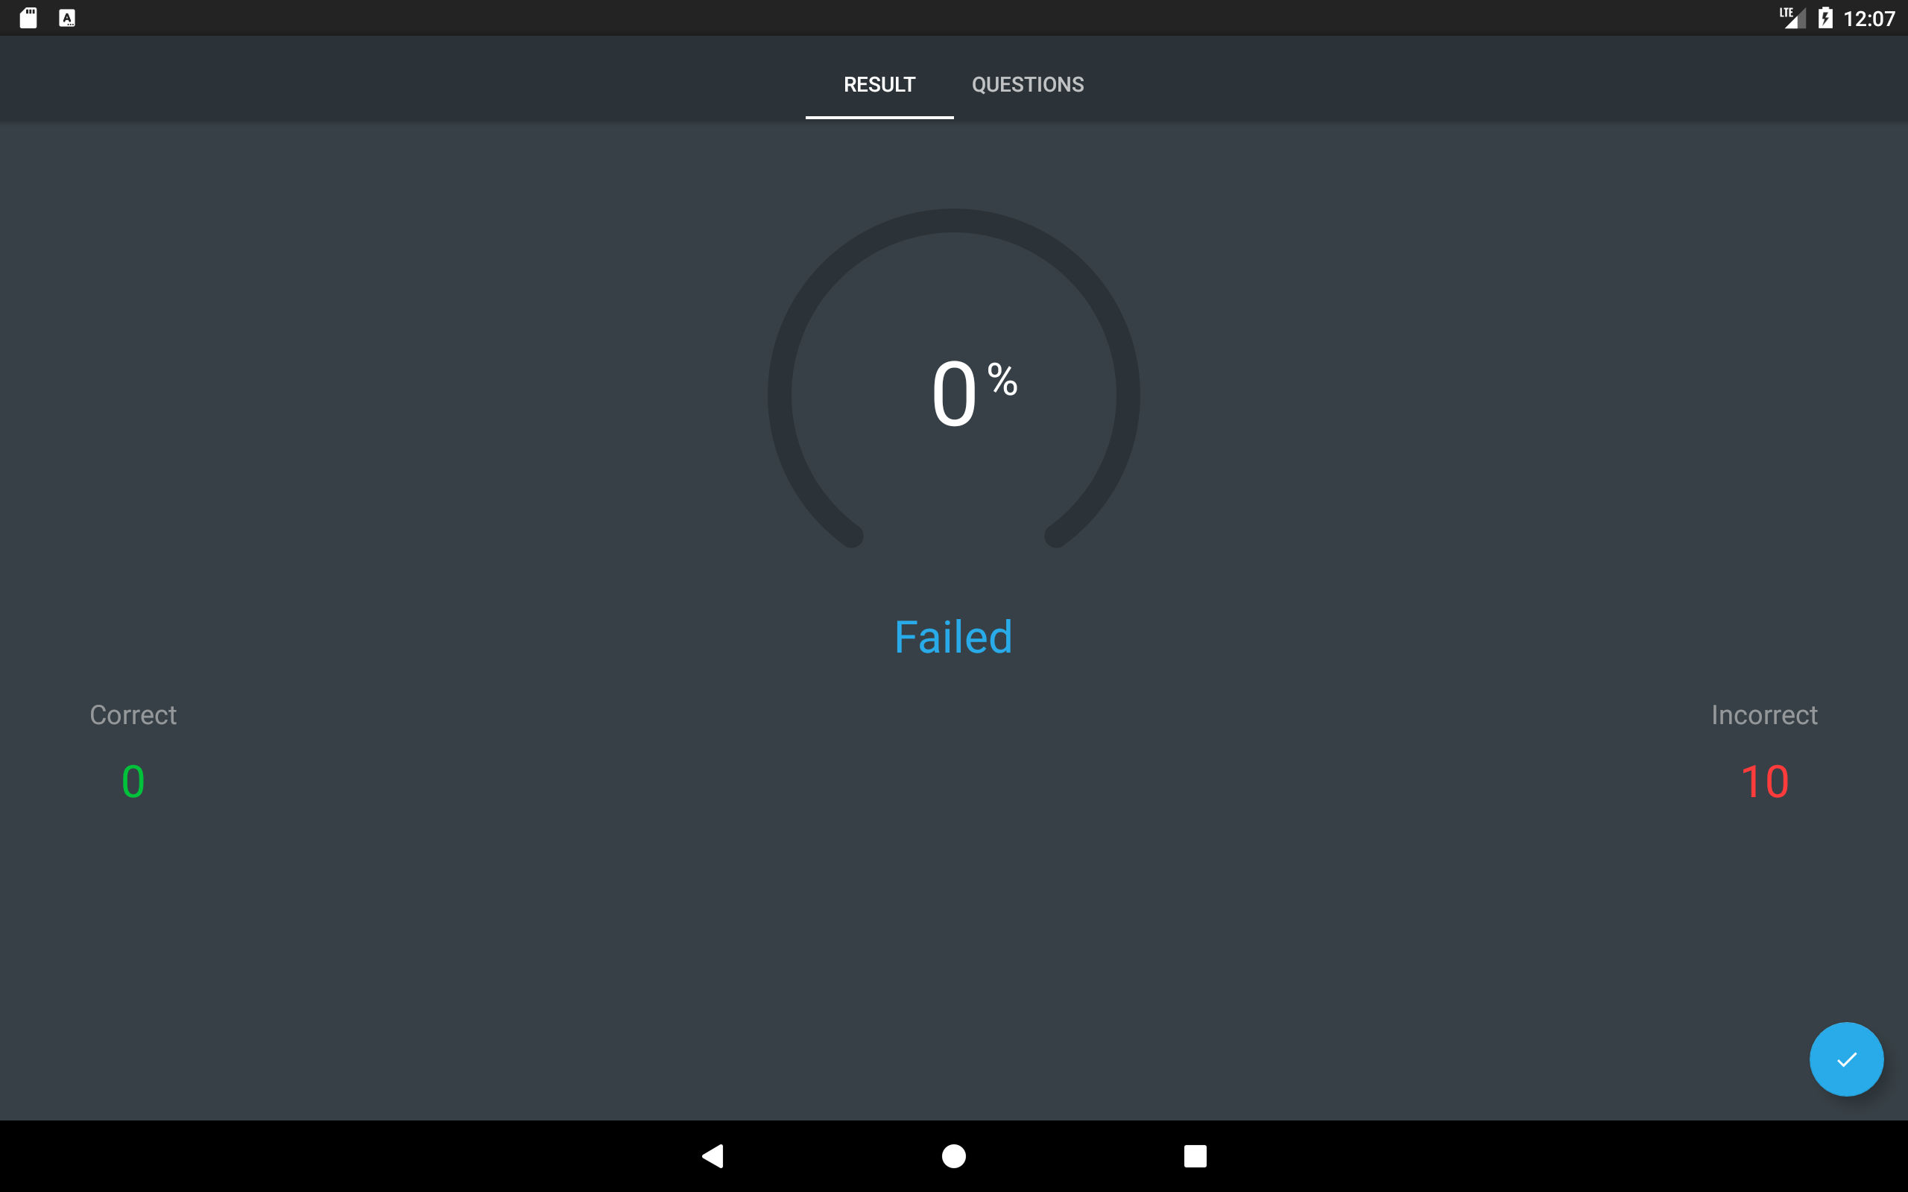Tap the circular score progress gauge
The height and width of the screenshot is (1192, 1908).
[x=954, y=378]
